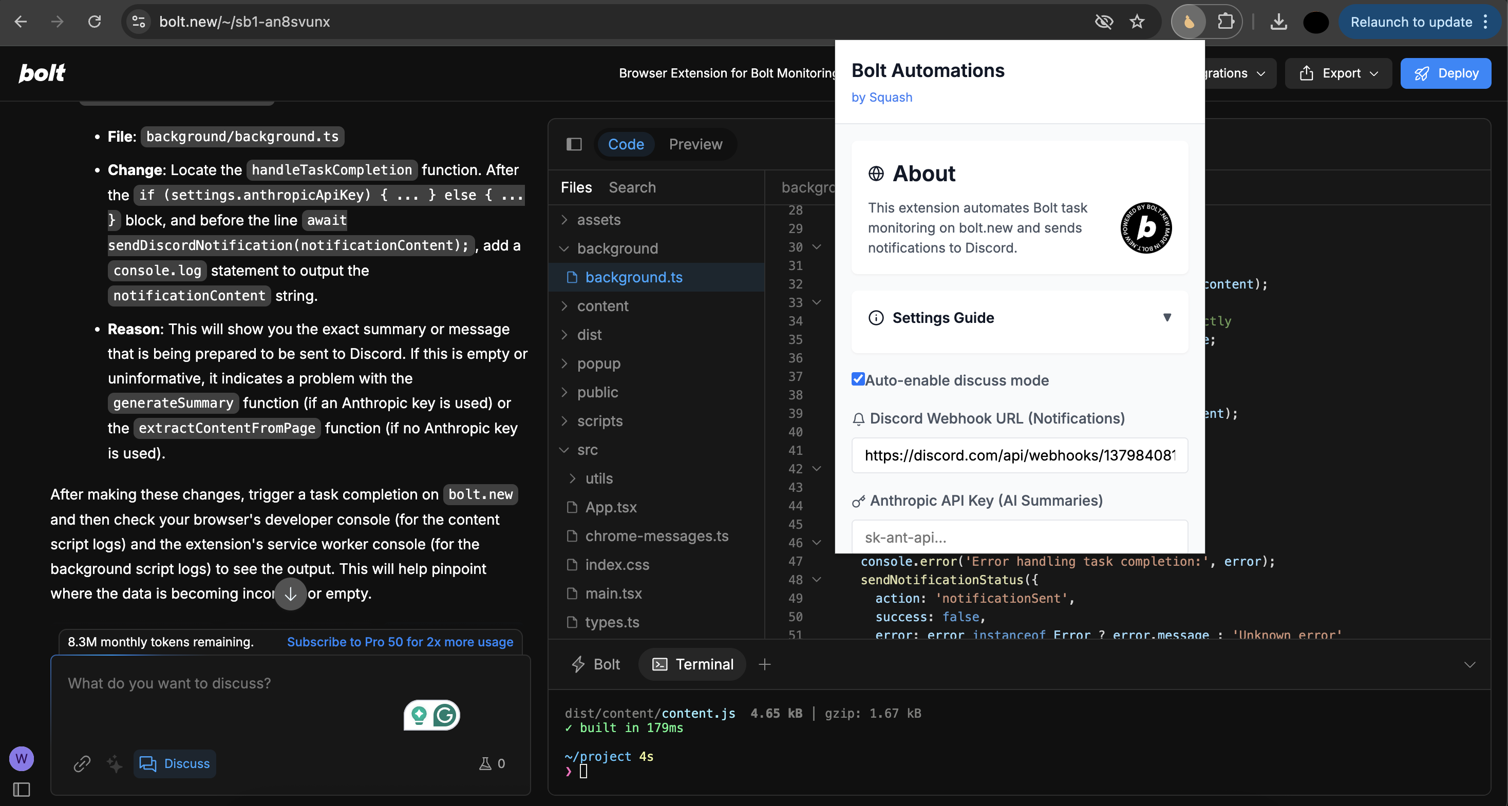Click the attach link icon in chat
The height and width of the screenshot is (806, 1508).
coord(82,763)
